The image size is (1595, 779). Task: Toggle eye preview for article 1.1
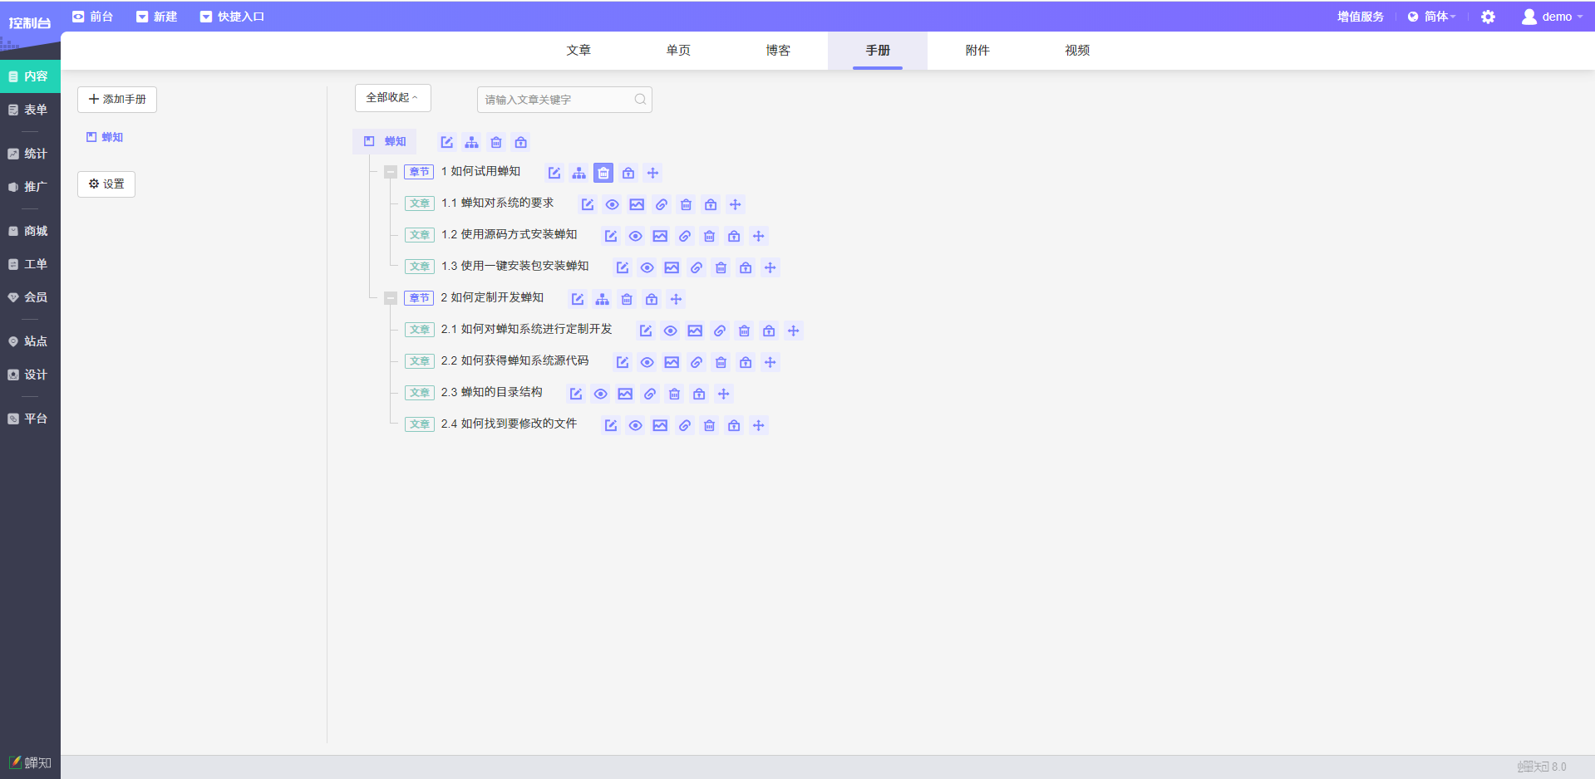click(x=613, y=204)
